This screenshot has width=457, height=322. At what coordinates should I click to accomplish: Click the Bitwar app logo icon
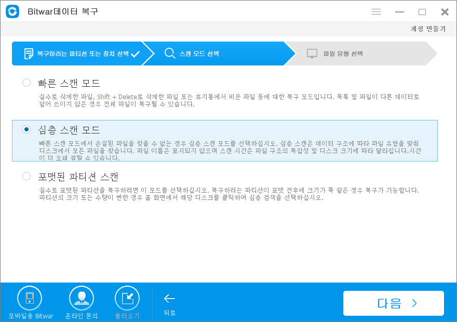tap(12, 11)
